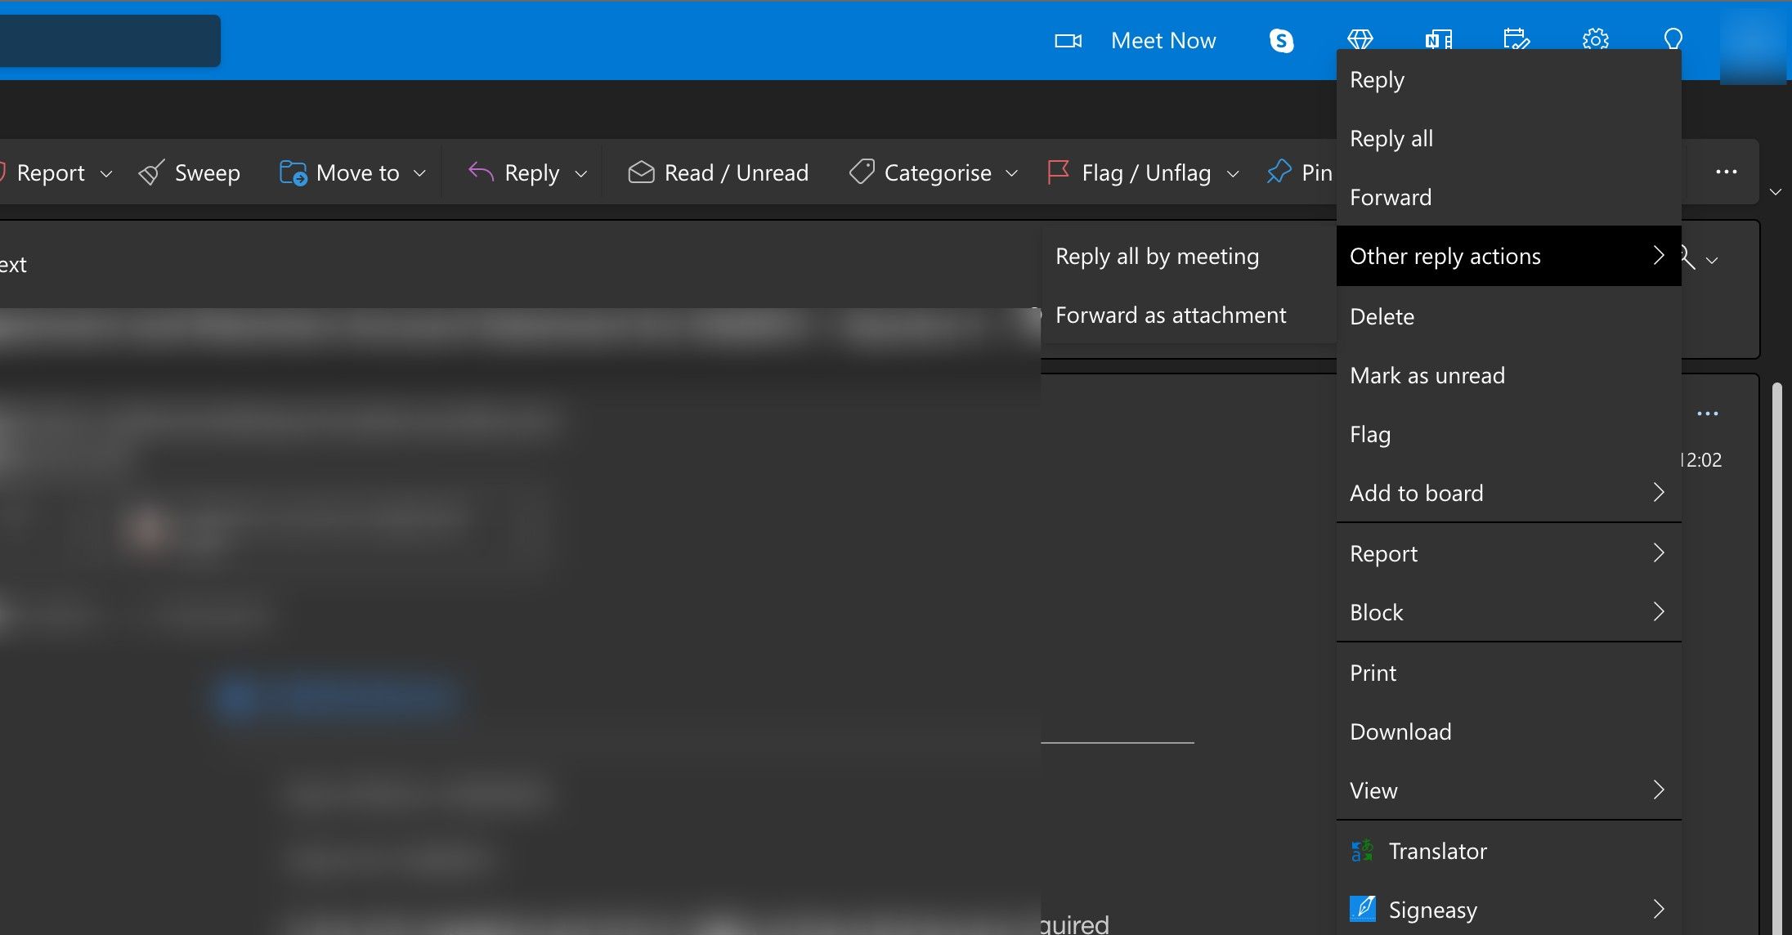This screenshot has width=1792, height=935.
Task: Open the Settings gear icon
Action: 1595,40
